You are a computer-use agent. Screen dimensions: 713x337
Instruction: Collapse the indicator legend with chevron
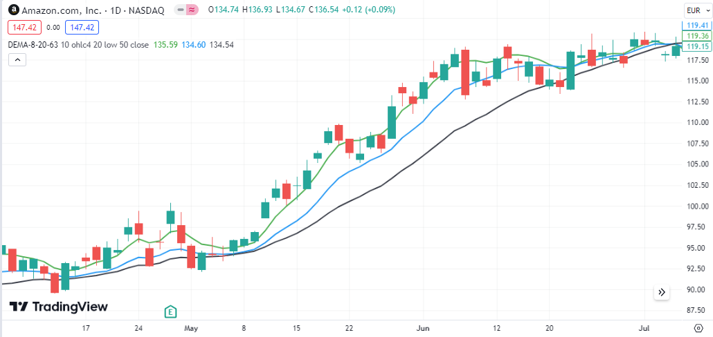pyautogui.click(x=17, y=59)
